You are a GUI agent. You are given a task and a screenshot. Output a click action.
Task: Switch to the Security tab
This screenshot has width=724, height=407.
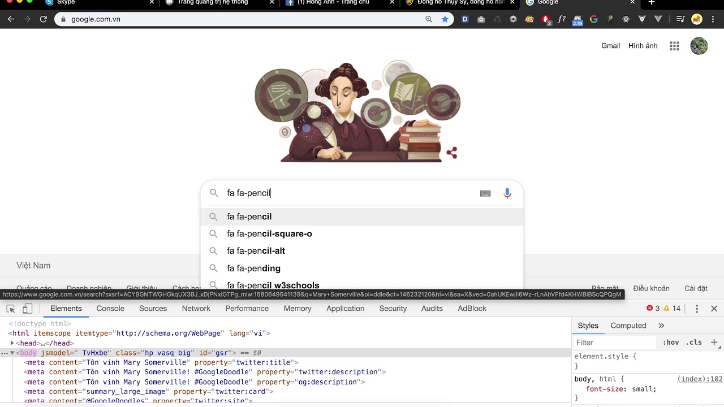tap(393, 309)
